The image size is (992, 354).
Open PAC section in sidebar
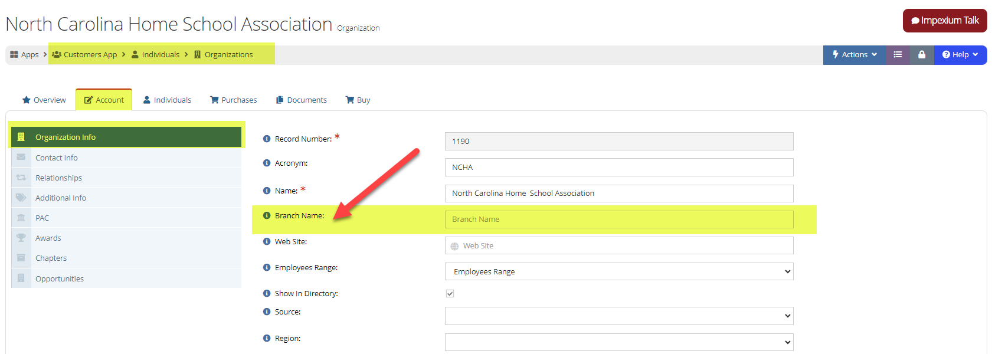pyautogui.click(x=126, y=218)
